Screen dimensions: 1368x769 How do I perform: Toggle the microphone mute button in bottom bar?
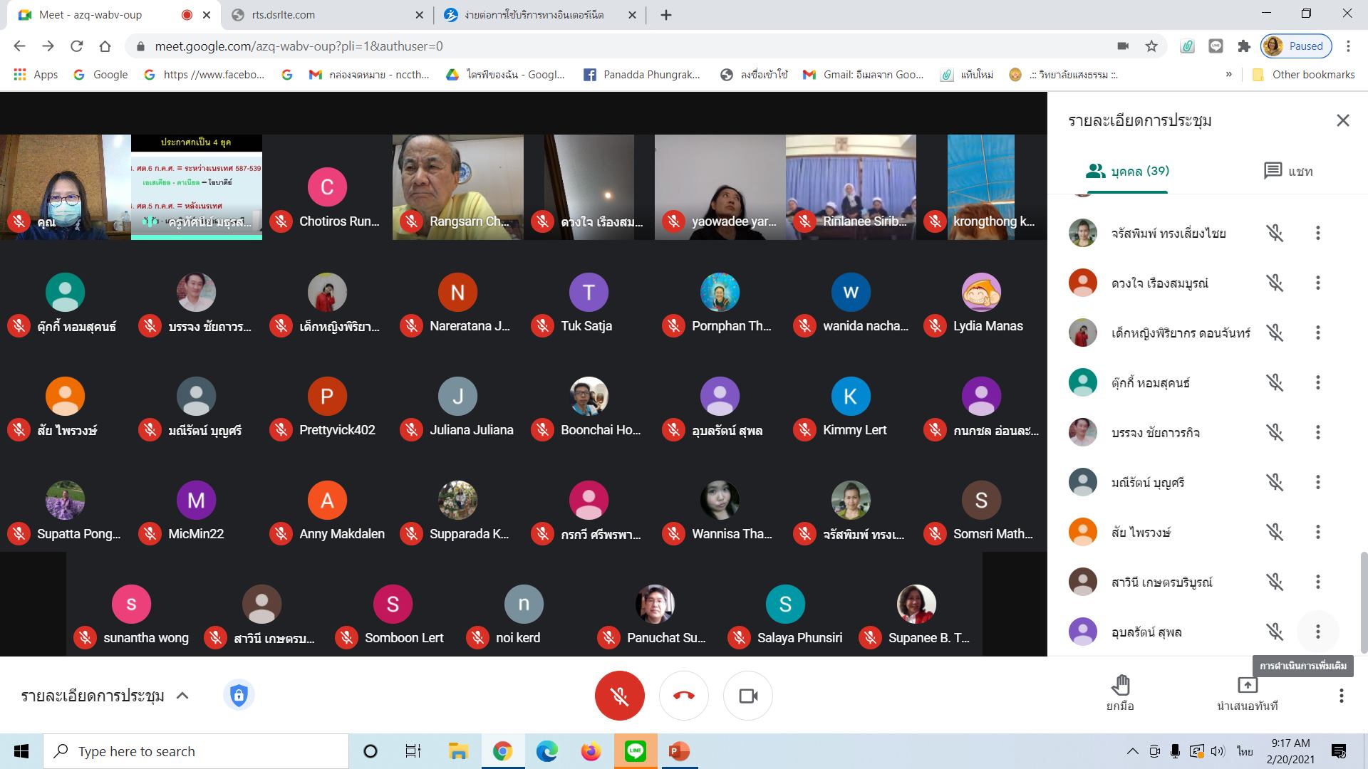[619, 696]
